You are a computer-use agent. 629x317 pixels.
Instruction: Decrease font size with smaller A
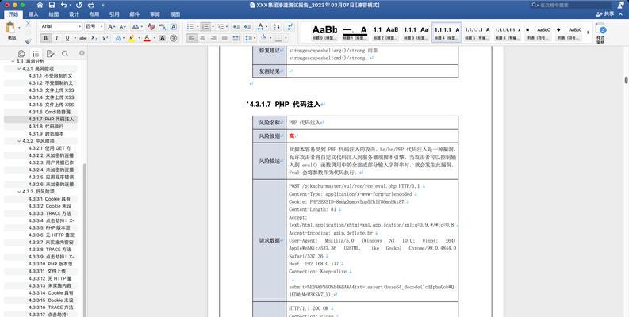(123, 26)
